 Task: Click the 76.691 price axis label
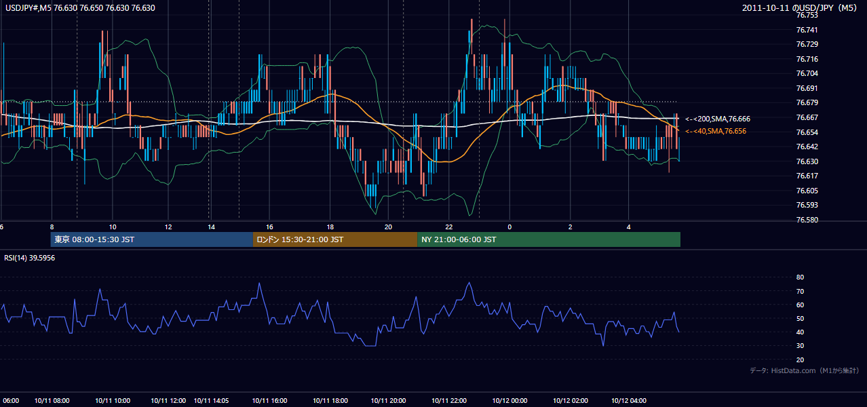(807, 88)
